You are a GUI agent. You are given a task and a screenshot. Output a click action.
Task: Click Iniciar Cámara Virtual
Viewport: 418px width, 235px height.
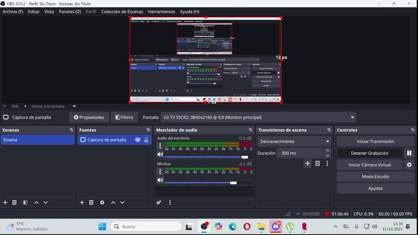coord(369,165)
